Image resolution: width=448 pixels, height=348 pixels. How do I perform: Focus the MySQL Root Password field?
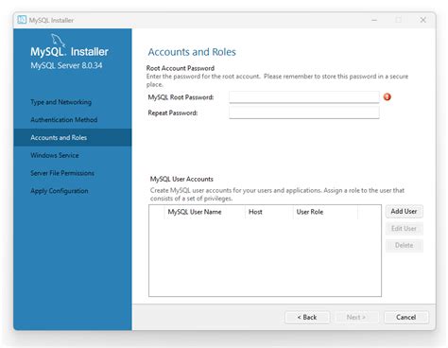coord(304,97)
